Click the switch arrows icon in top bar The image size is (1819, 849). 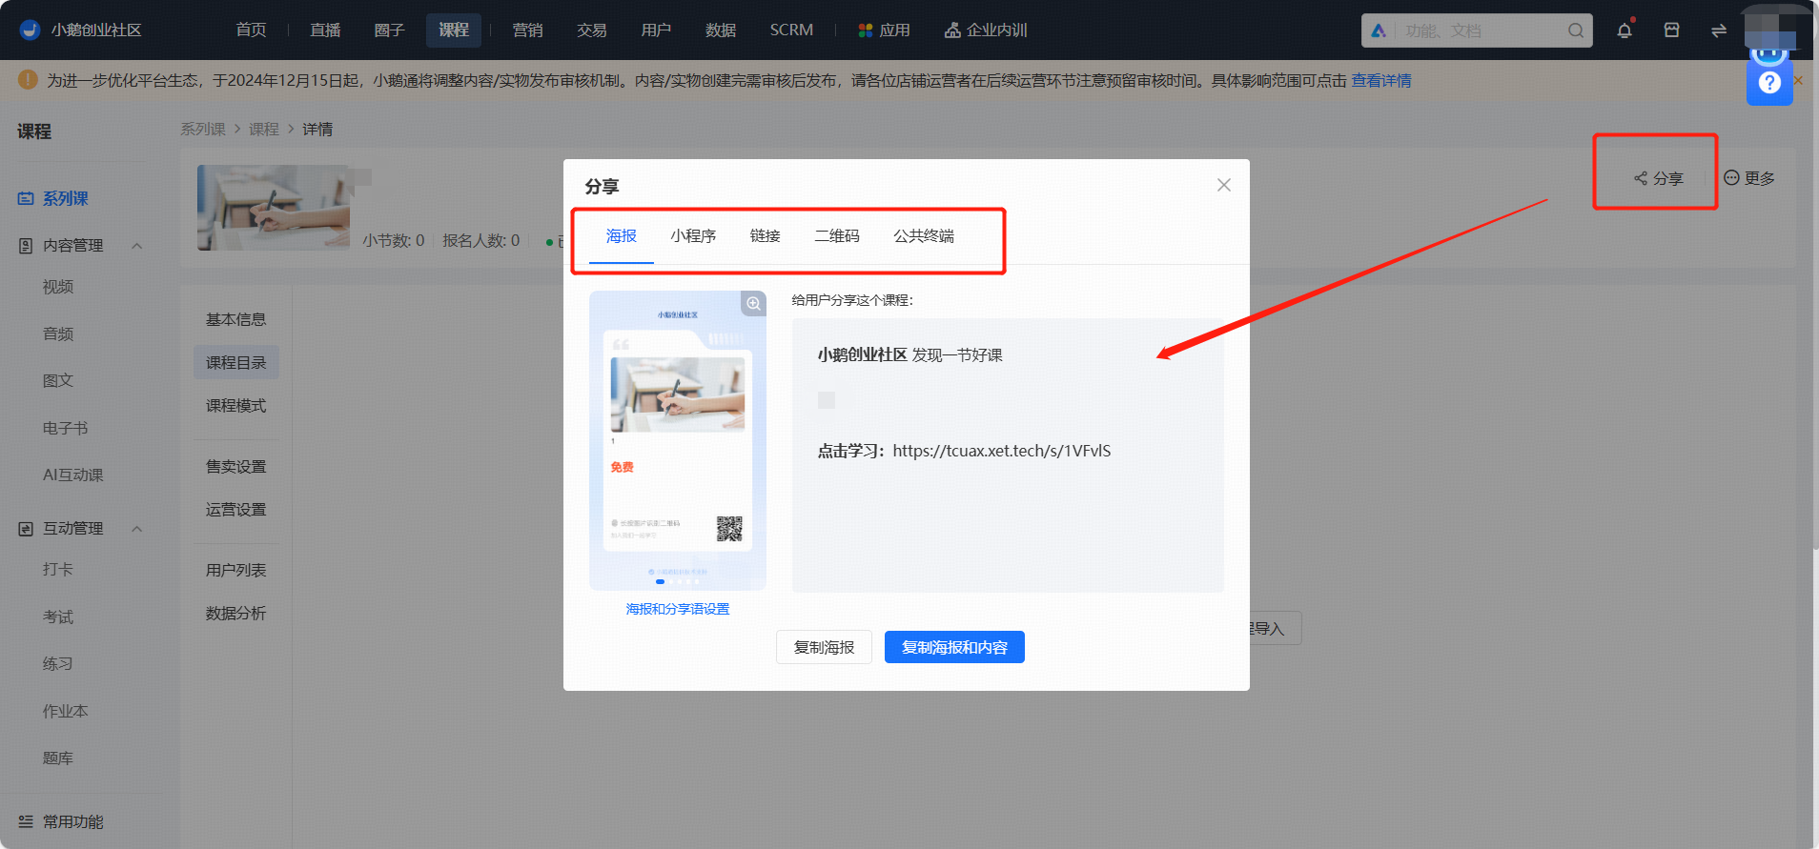[1719, 30]
